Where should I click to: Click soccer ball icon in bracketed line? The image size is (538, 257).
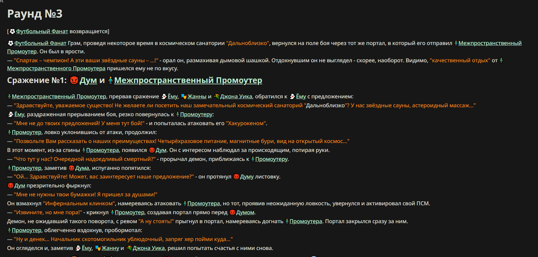[x=12, y=31]
